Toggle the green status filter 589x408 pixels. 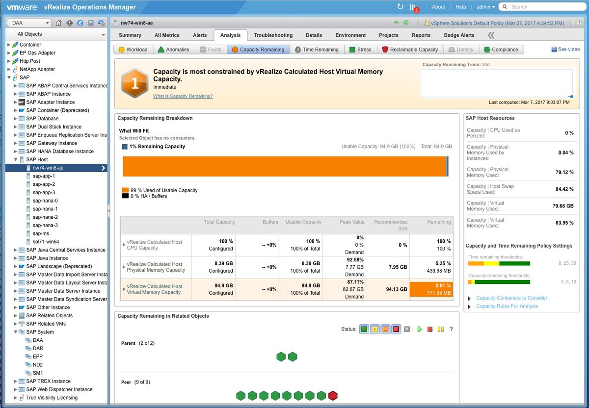click(364, 329)
